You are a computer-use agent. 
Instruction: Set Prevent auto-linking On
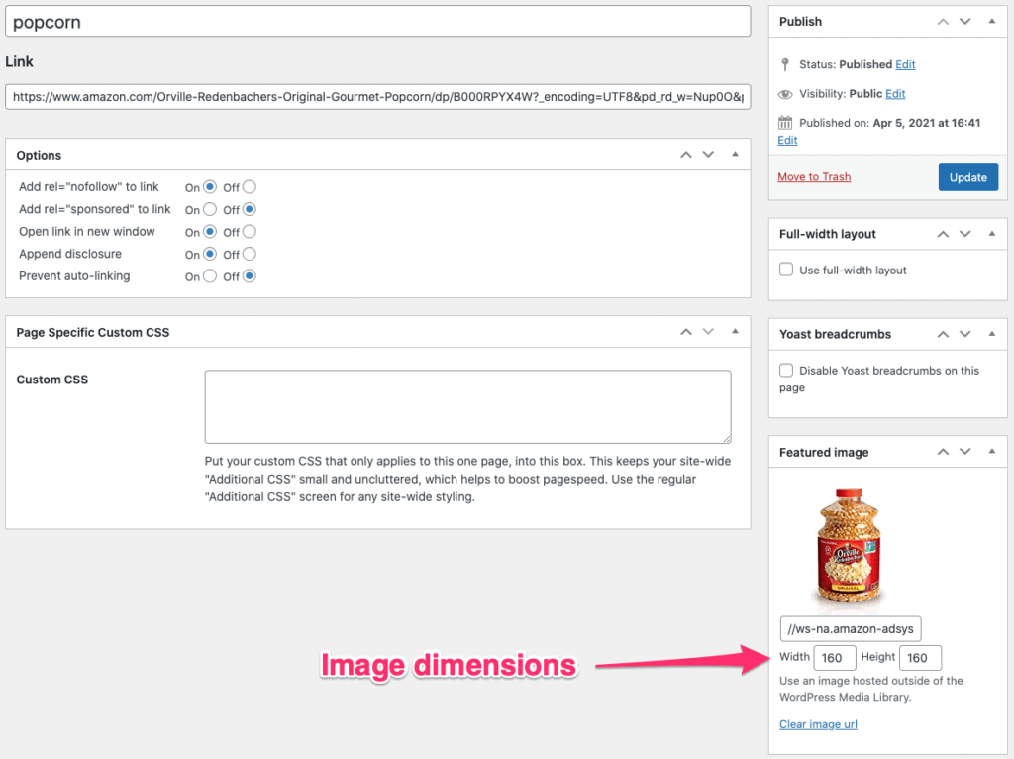pos(210,276)
